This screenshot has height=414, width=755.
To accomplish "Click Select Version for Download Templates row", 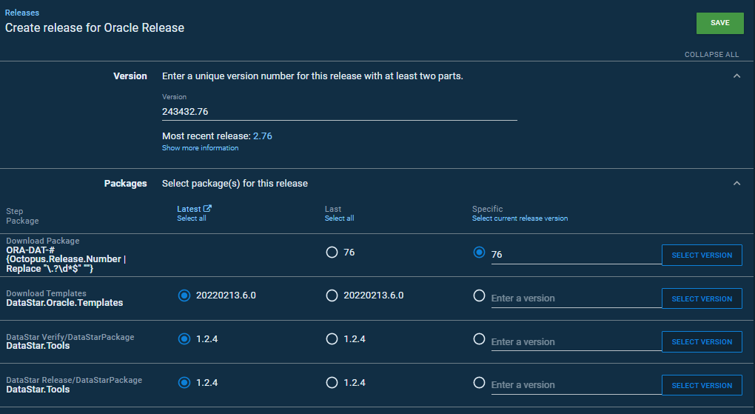I will pyautogui.click(x=701, y=298).
